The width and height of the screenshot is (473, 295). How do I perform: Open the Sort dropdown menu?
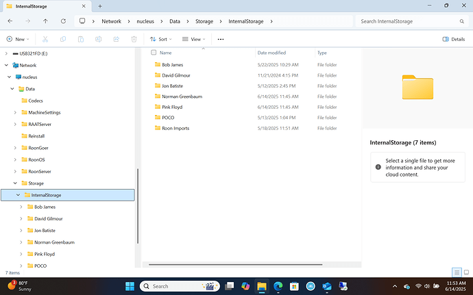click(x=161, y=39)
